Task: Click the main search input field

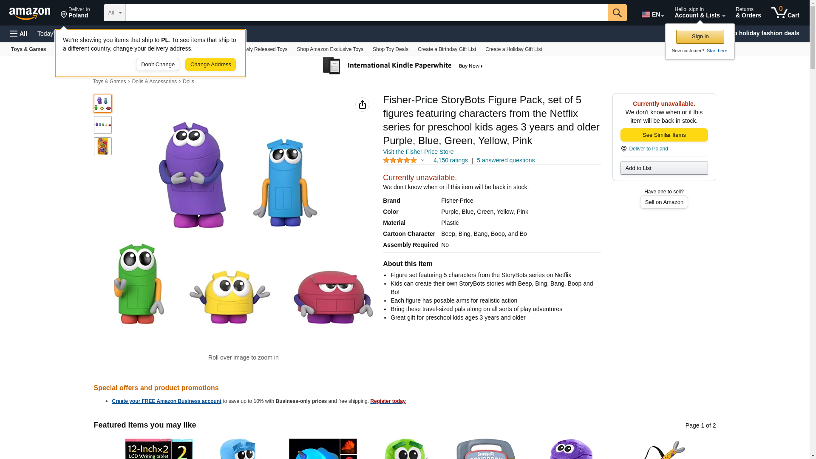Action: coord(366,13)
